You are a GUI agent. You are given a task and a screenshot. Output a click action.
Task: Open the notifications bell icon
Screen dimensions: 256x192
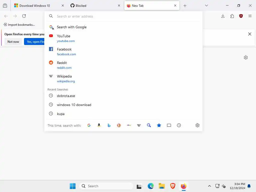point(249,186)
